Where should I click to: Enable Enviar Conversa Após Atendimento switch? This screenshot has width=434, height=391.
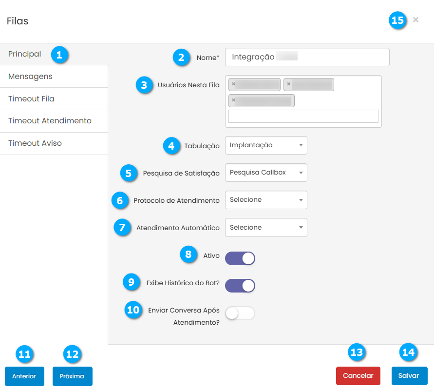(x=240, y=313)
